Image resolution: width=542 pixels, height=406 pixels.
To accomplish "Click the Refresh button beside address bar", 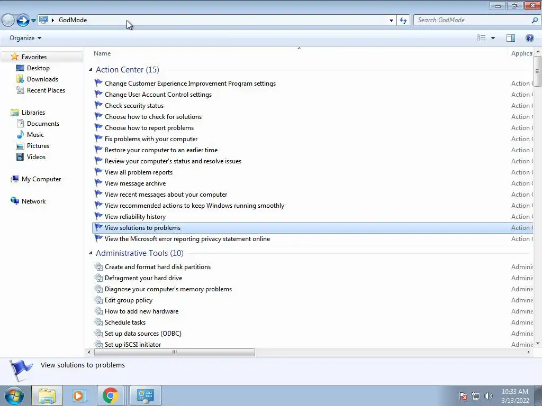I will (x=403, y=21).
